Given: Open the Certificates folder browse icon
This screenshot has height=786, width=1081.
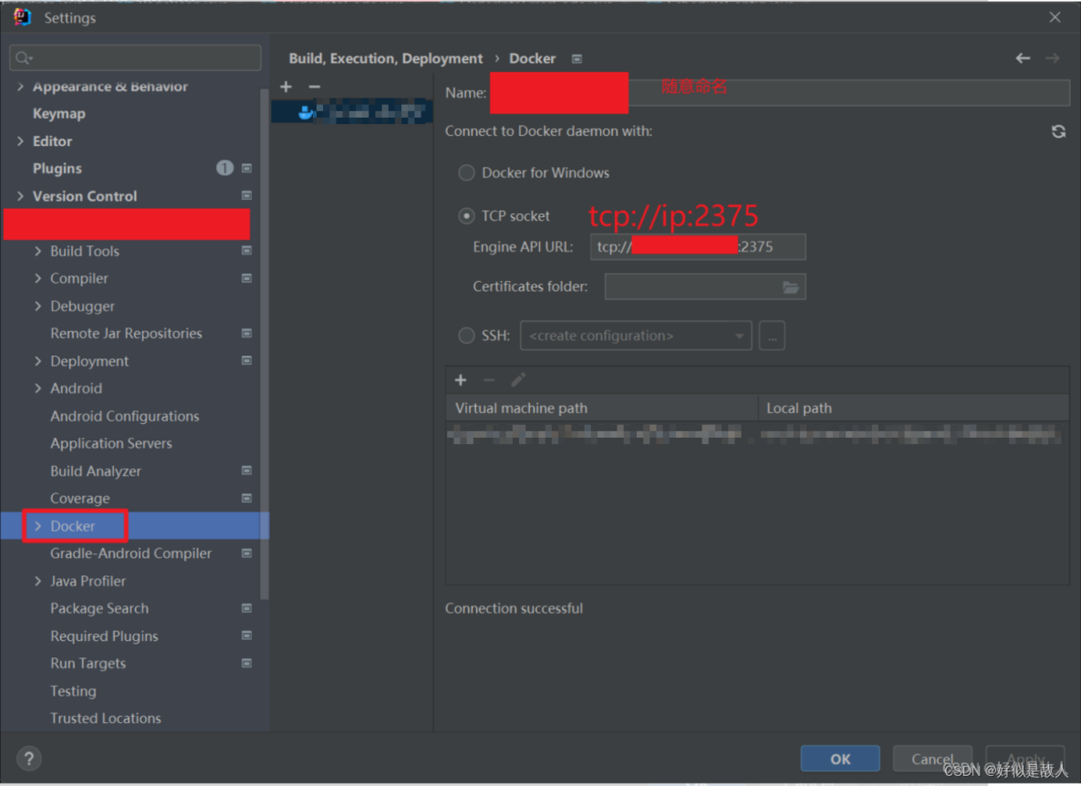Looking at the screenshot, I should pyautogui.click(x=791, y=287).
